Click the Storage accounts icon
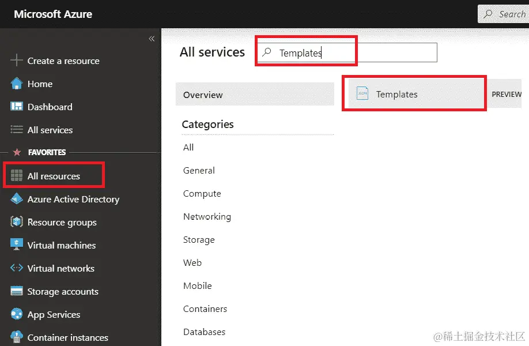 click(17, 291)
